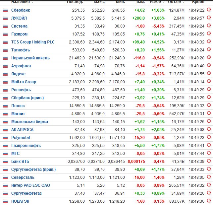The image size is (213, 205).
Task: Click the clock icon in Газпром row
Action: 209,34
